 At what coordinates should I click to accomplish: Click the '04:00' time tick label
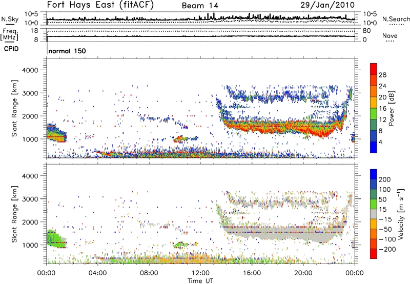coord(98,273)
